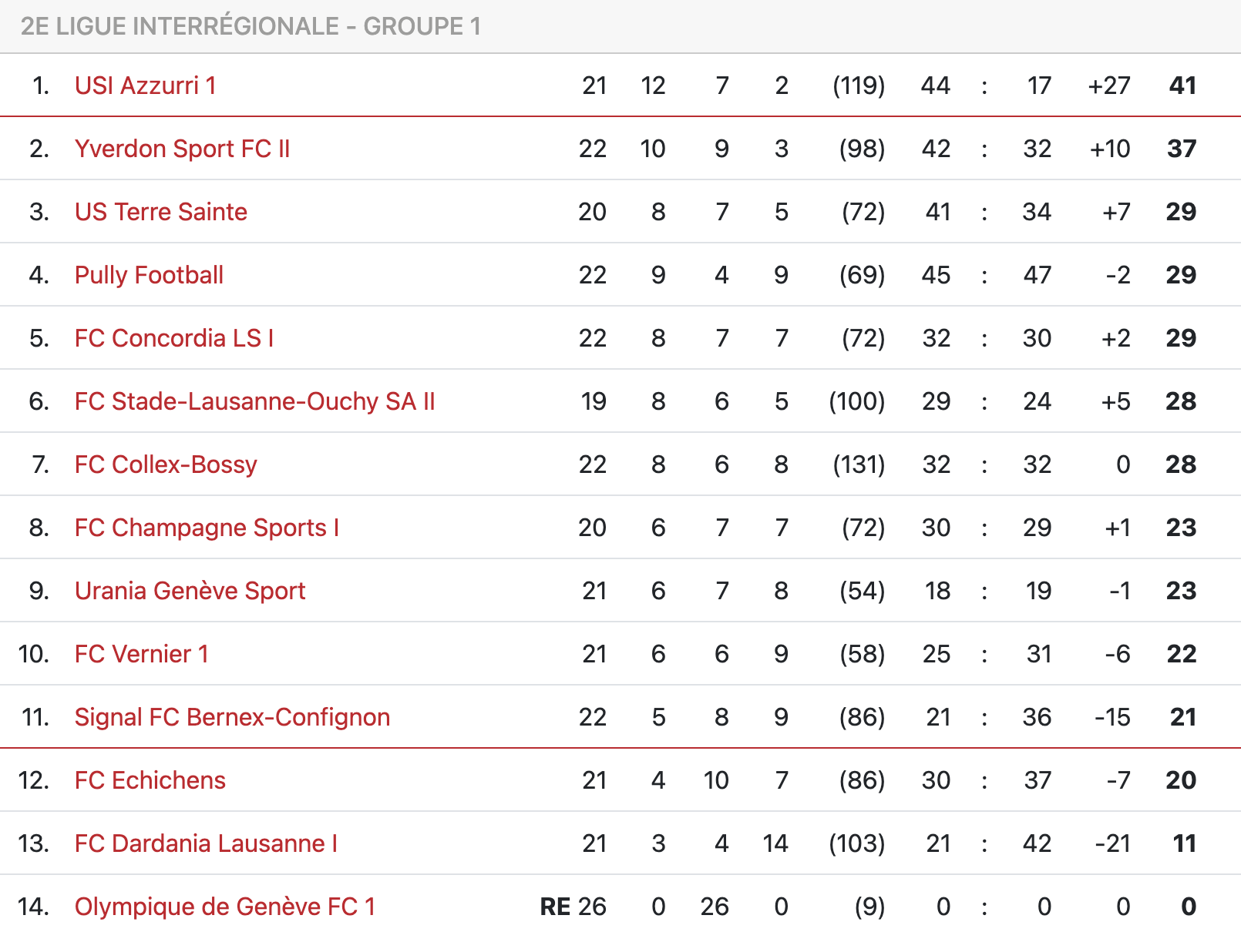The width and height of the screenshot is (1241, 932).
Task: Open FC Collex-Bossy team page
Action: [166, 464]
